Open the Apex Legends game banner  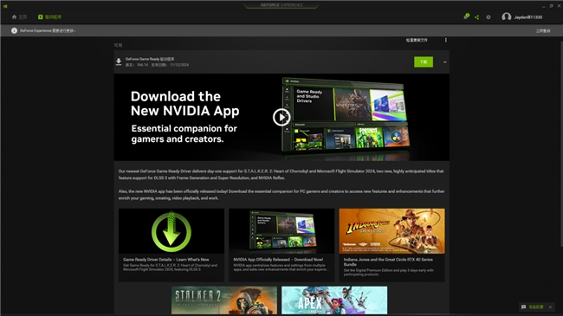coord(334,300)
